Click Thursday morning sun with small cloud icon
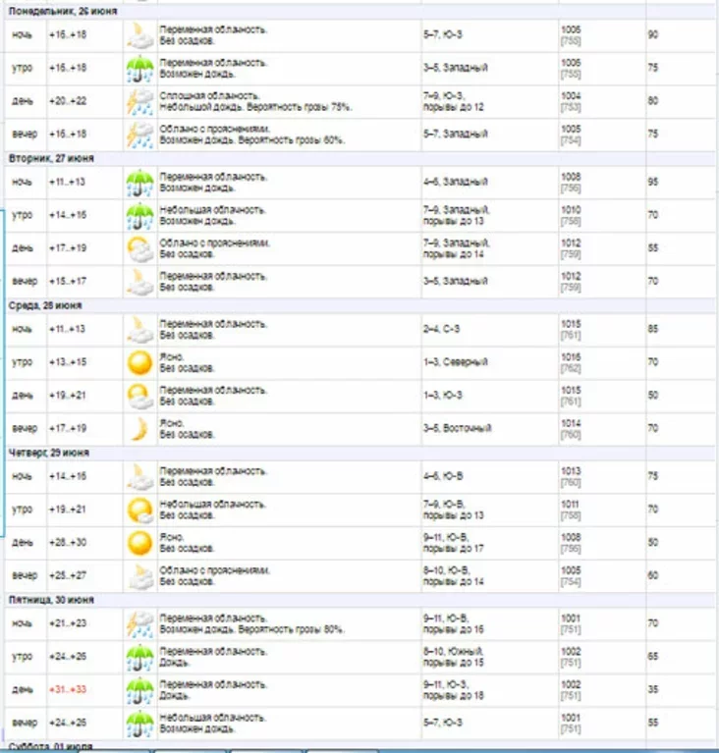The image size is (719, 753). tap(139, 511)
